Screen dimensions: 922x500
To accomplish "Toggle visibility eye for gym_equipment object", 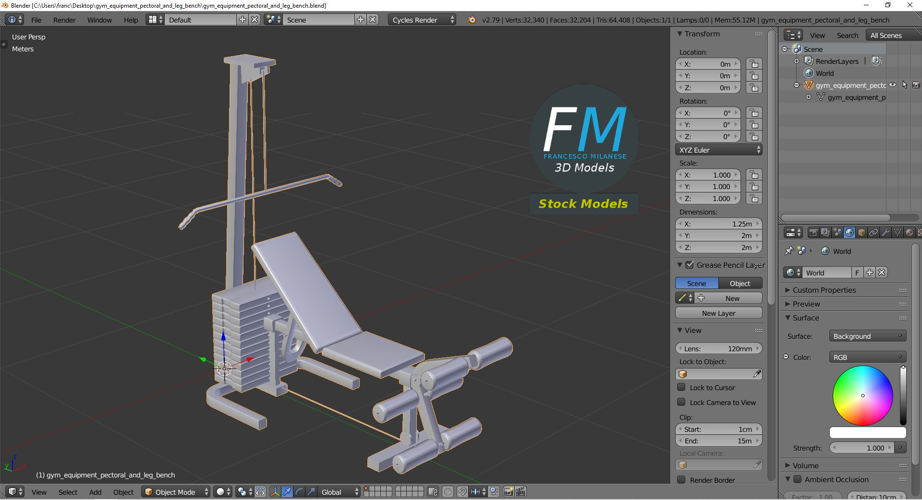I will point(893,85).
